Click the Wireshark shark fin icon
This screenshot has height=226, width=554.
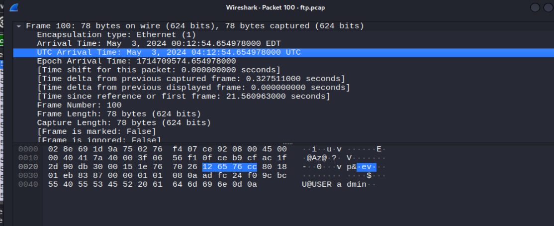(14, 7)
